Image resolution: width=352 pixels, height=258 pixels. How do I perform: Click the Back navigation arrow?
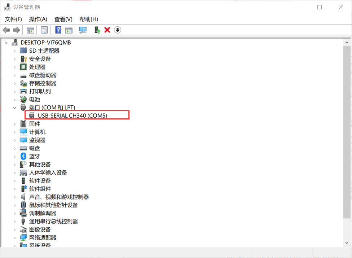[6, 30]
